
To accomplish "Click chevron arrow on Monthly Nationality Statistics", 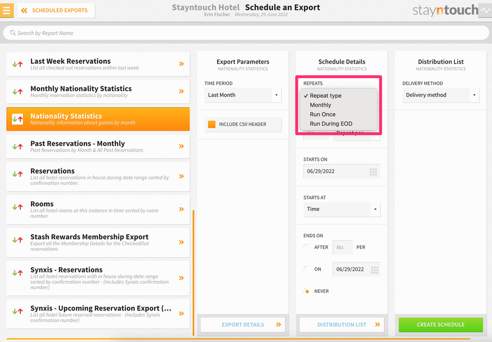I will (181, 91).
